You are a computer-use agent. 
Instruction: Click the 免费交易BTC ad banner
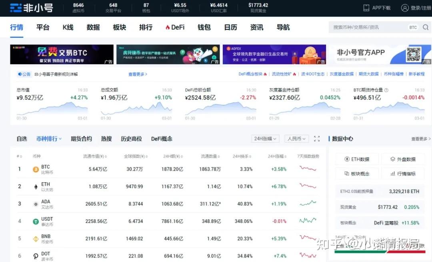62,54
